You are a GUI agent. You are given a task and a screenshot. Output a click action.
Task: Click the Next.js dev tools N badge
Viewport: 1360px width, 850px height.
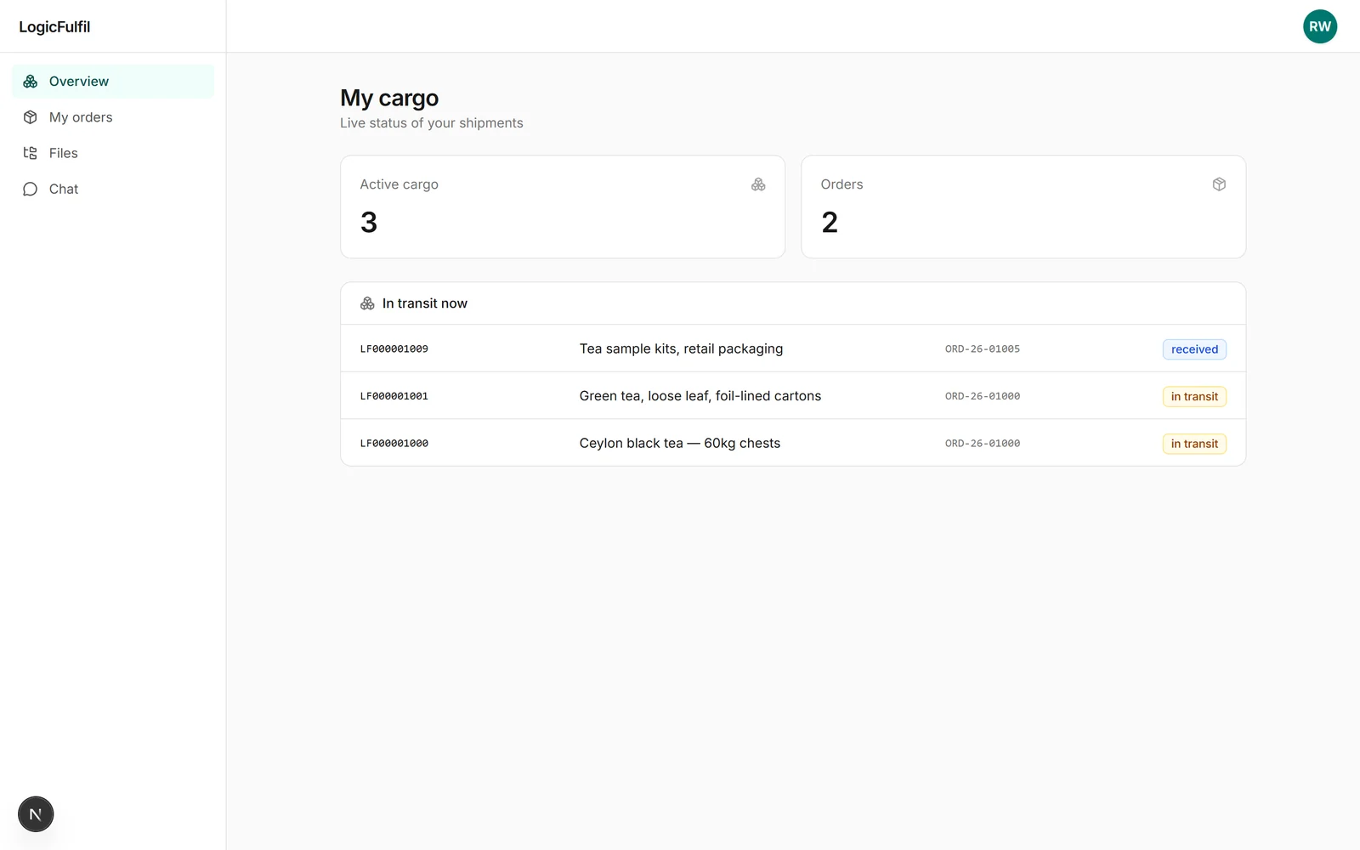click(x=36, y=814)
